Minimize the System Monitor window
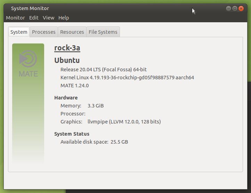The height and width of the screenshot is (193, 251). (x=228, y=8)
